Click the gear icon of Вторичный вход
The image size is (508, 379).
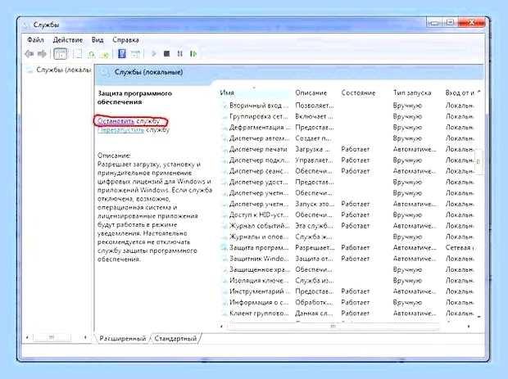click(x=225, y=106)
